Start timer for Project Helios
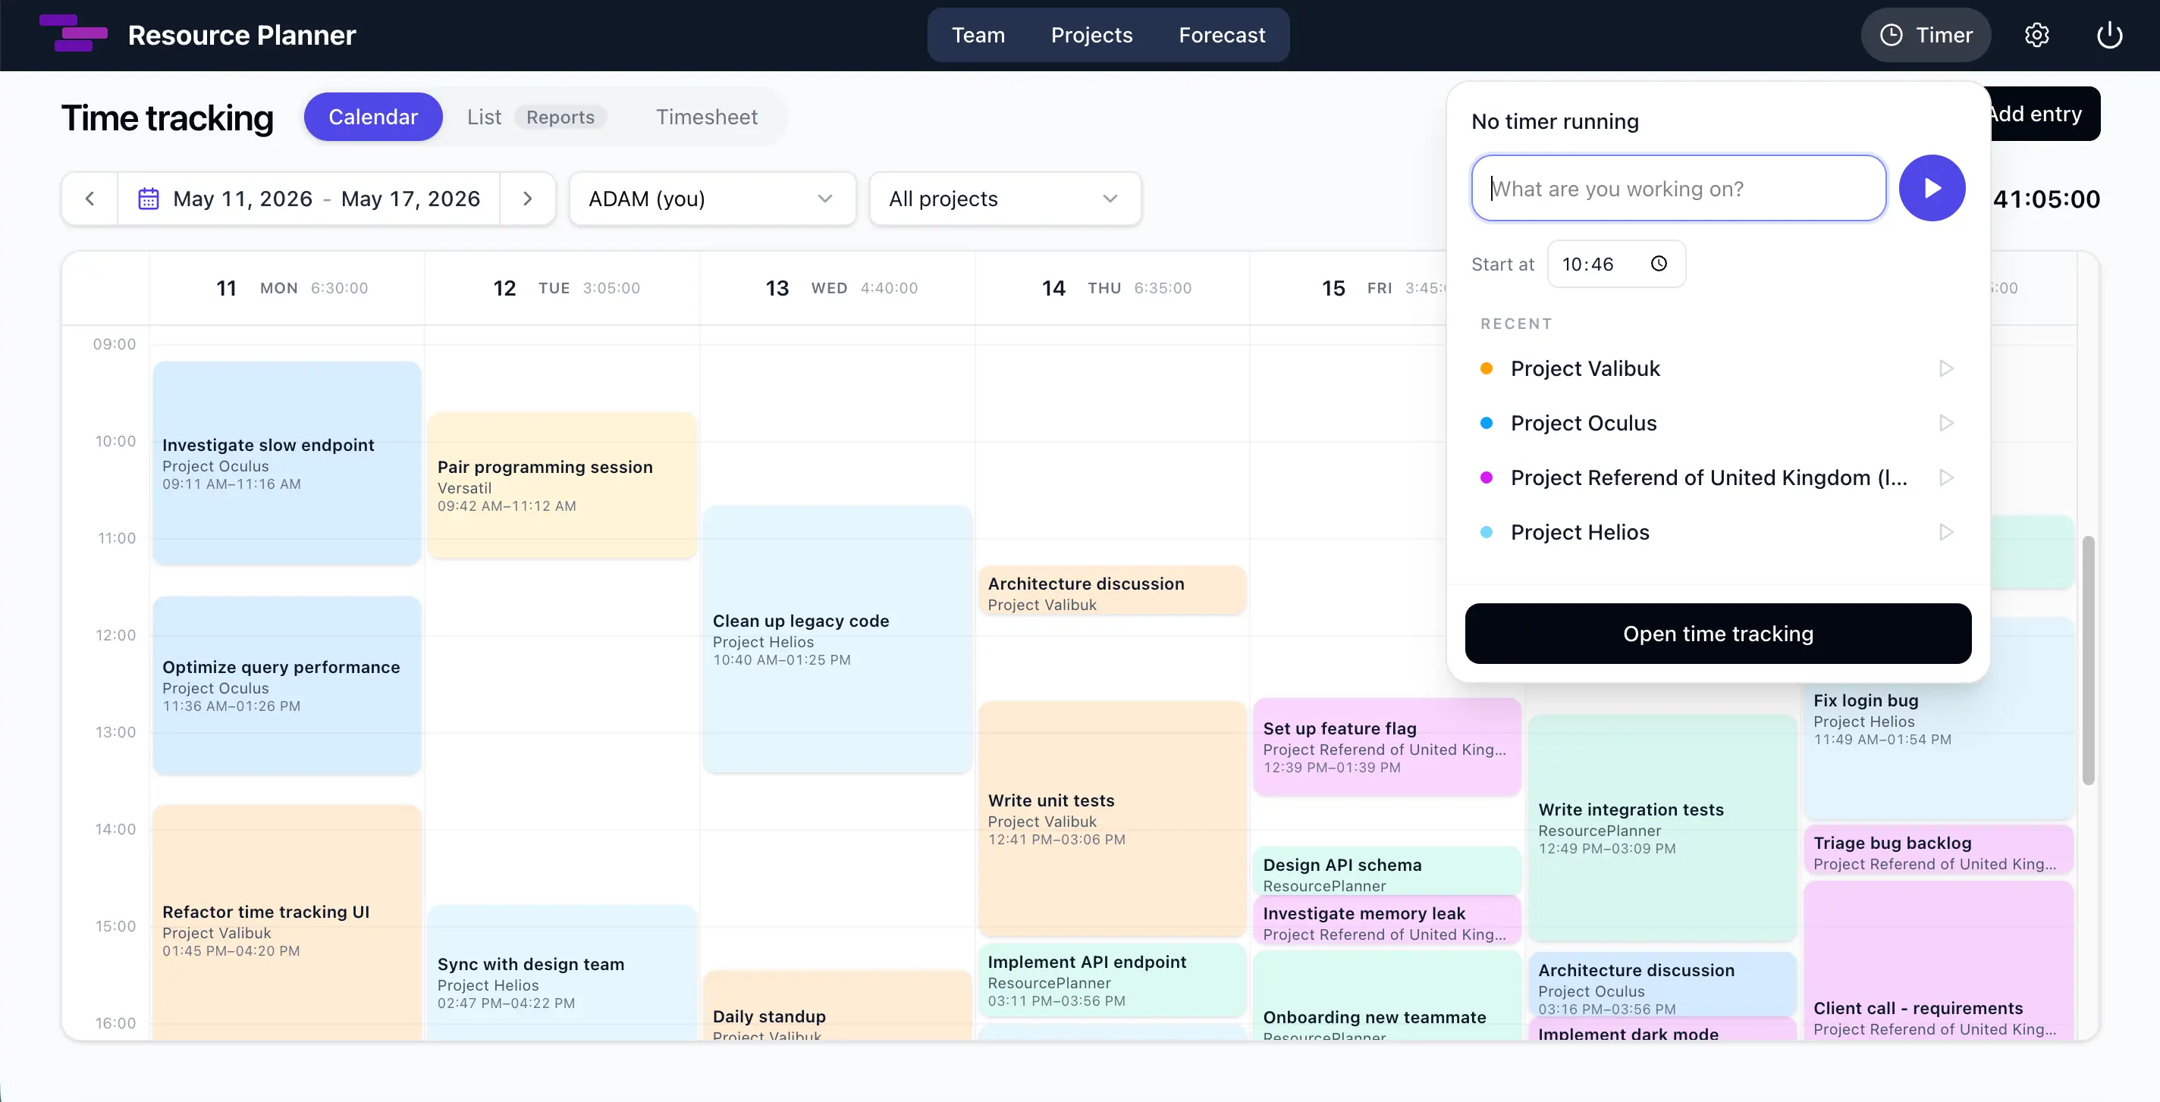This screenshot has height=1102, width=2160. [1946, 532]
